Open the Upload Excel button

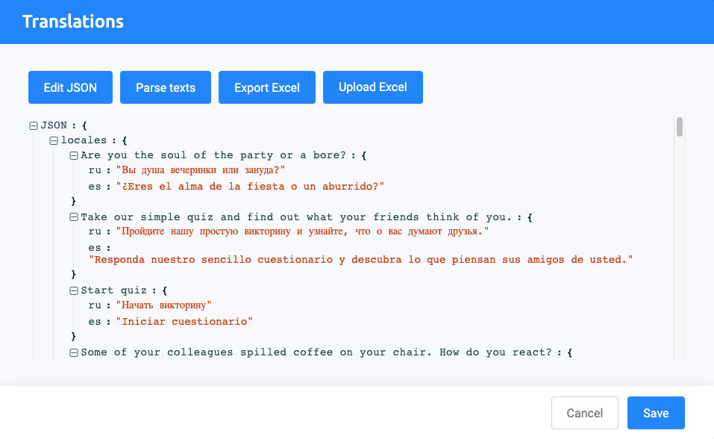click(373, 87)
